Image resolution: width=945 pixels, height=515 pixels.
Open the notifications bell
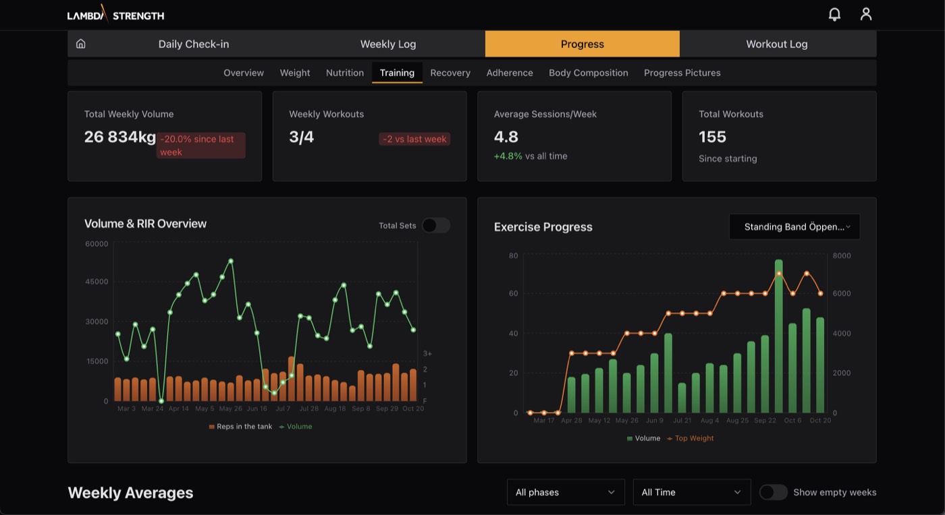[835, 14]
